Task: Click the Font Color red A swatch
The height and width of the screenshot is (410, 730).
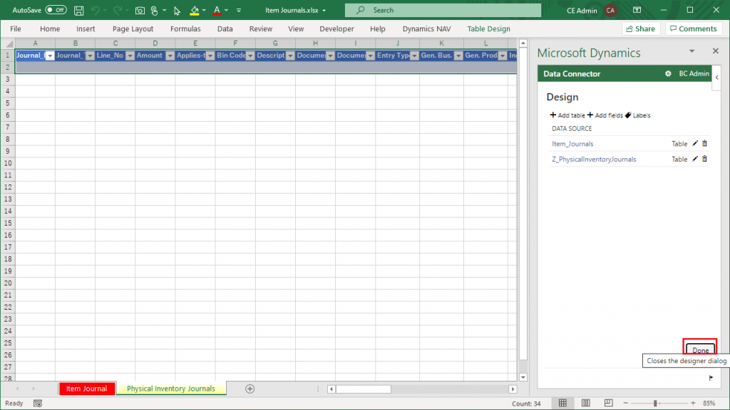Action: pyautogui.click(x=217, y=10)
